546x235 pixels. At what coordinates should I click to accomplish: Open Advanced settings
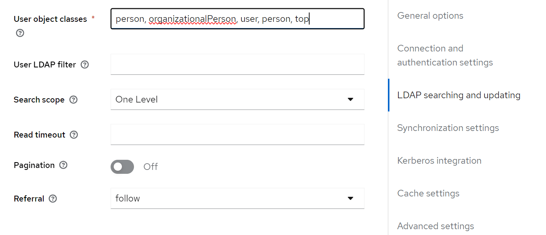click(x=435, y=226)
